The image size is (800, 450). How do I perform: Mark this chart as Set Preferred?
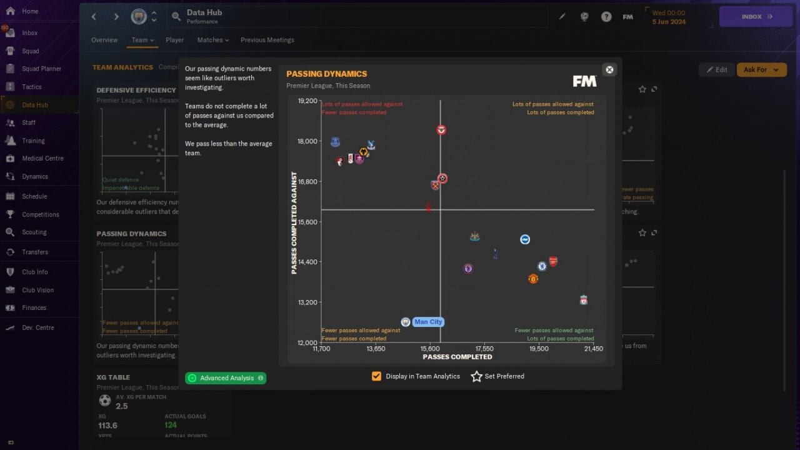point(497,376)
